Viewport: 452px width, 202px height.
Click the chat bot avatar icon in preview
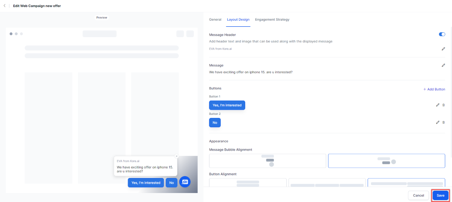[x=185, y=182]
